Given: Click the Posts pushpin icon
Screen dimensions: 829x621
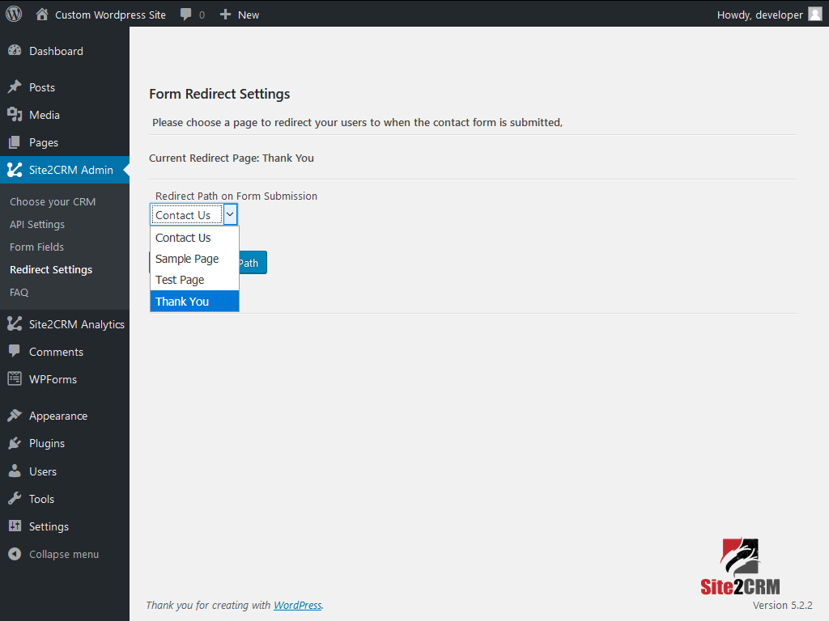Looking at the screenshot, I should point(15,87).
